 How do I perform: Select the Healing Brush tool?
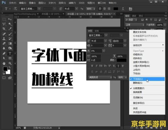4,34
